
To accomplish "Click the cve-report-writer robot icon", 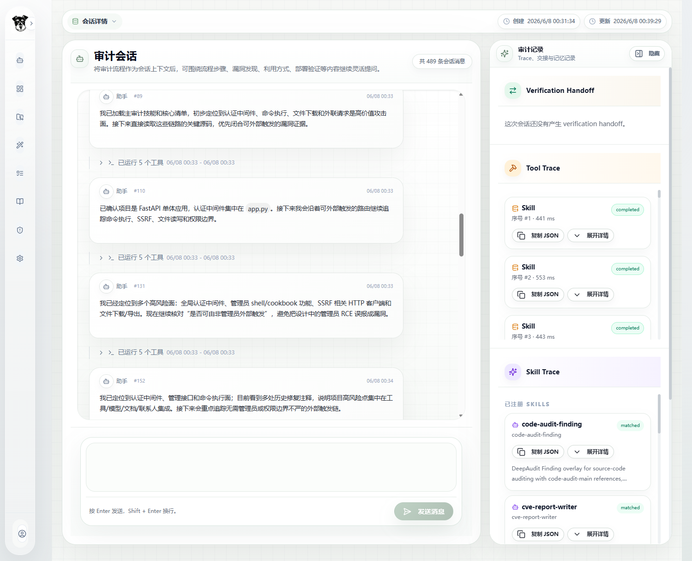I will [515, 507].
